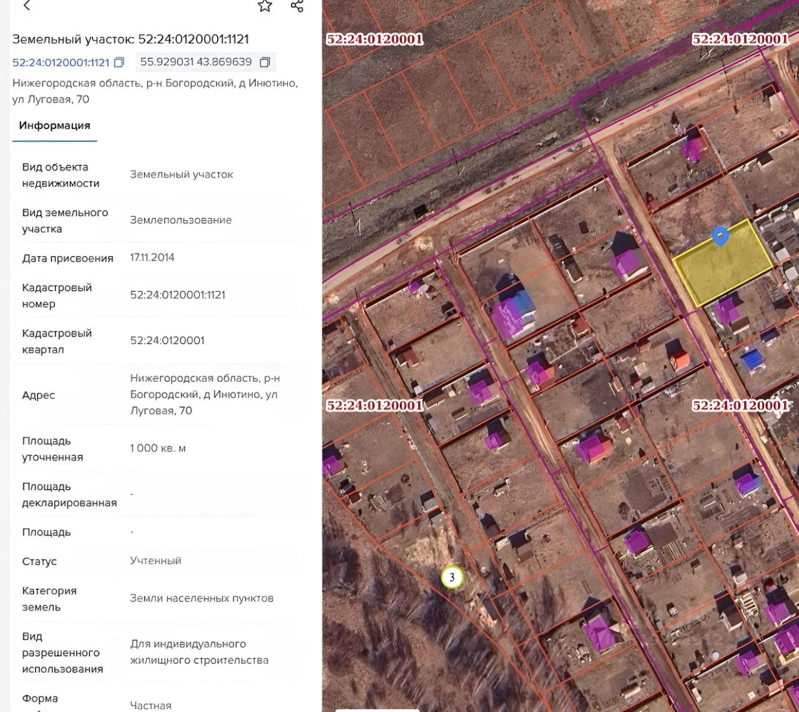Click the area value 1 000 кв. м

tap(158, 448)
